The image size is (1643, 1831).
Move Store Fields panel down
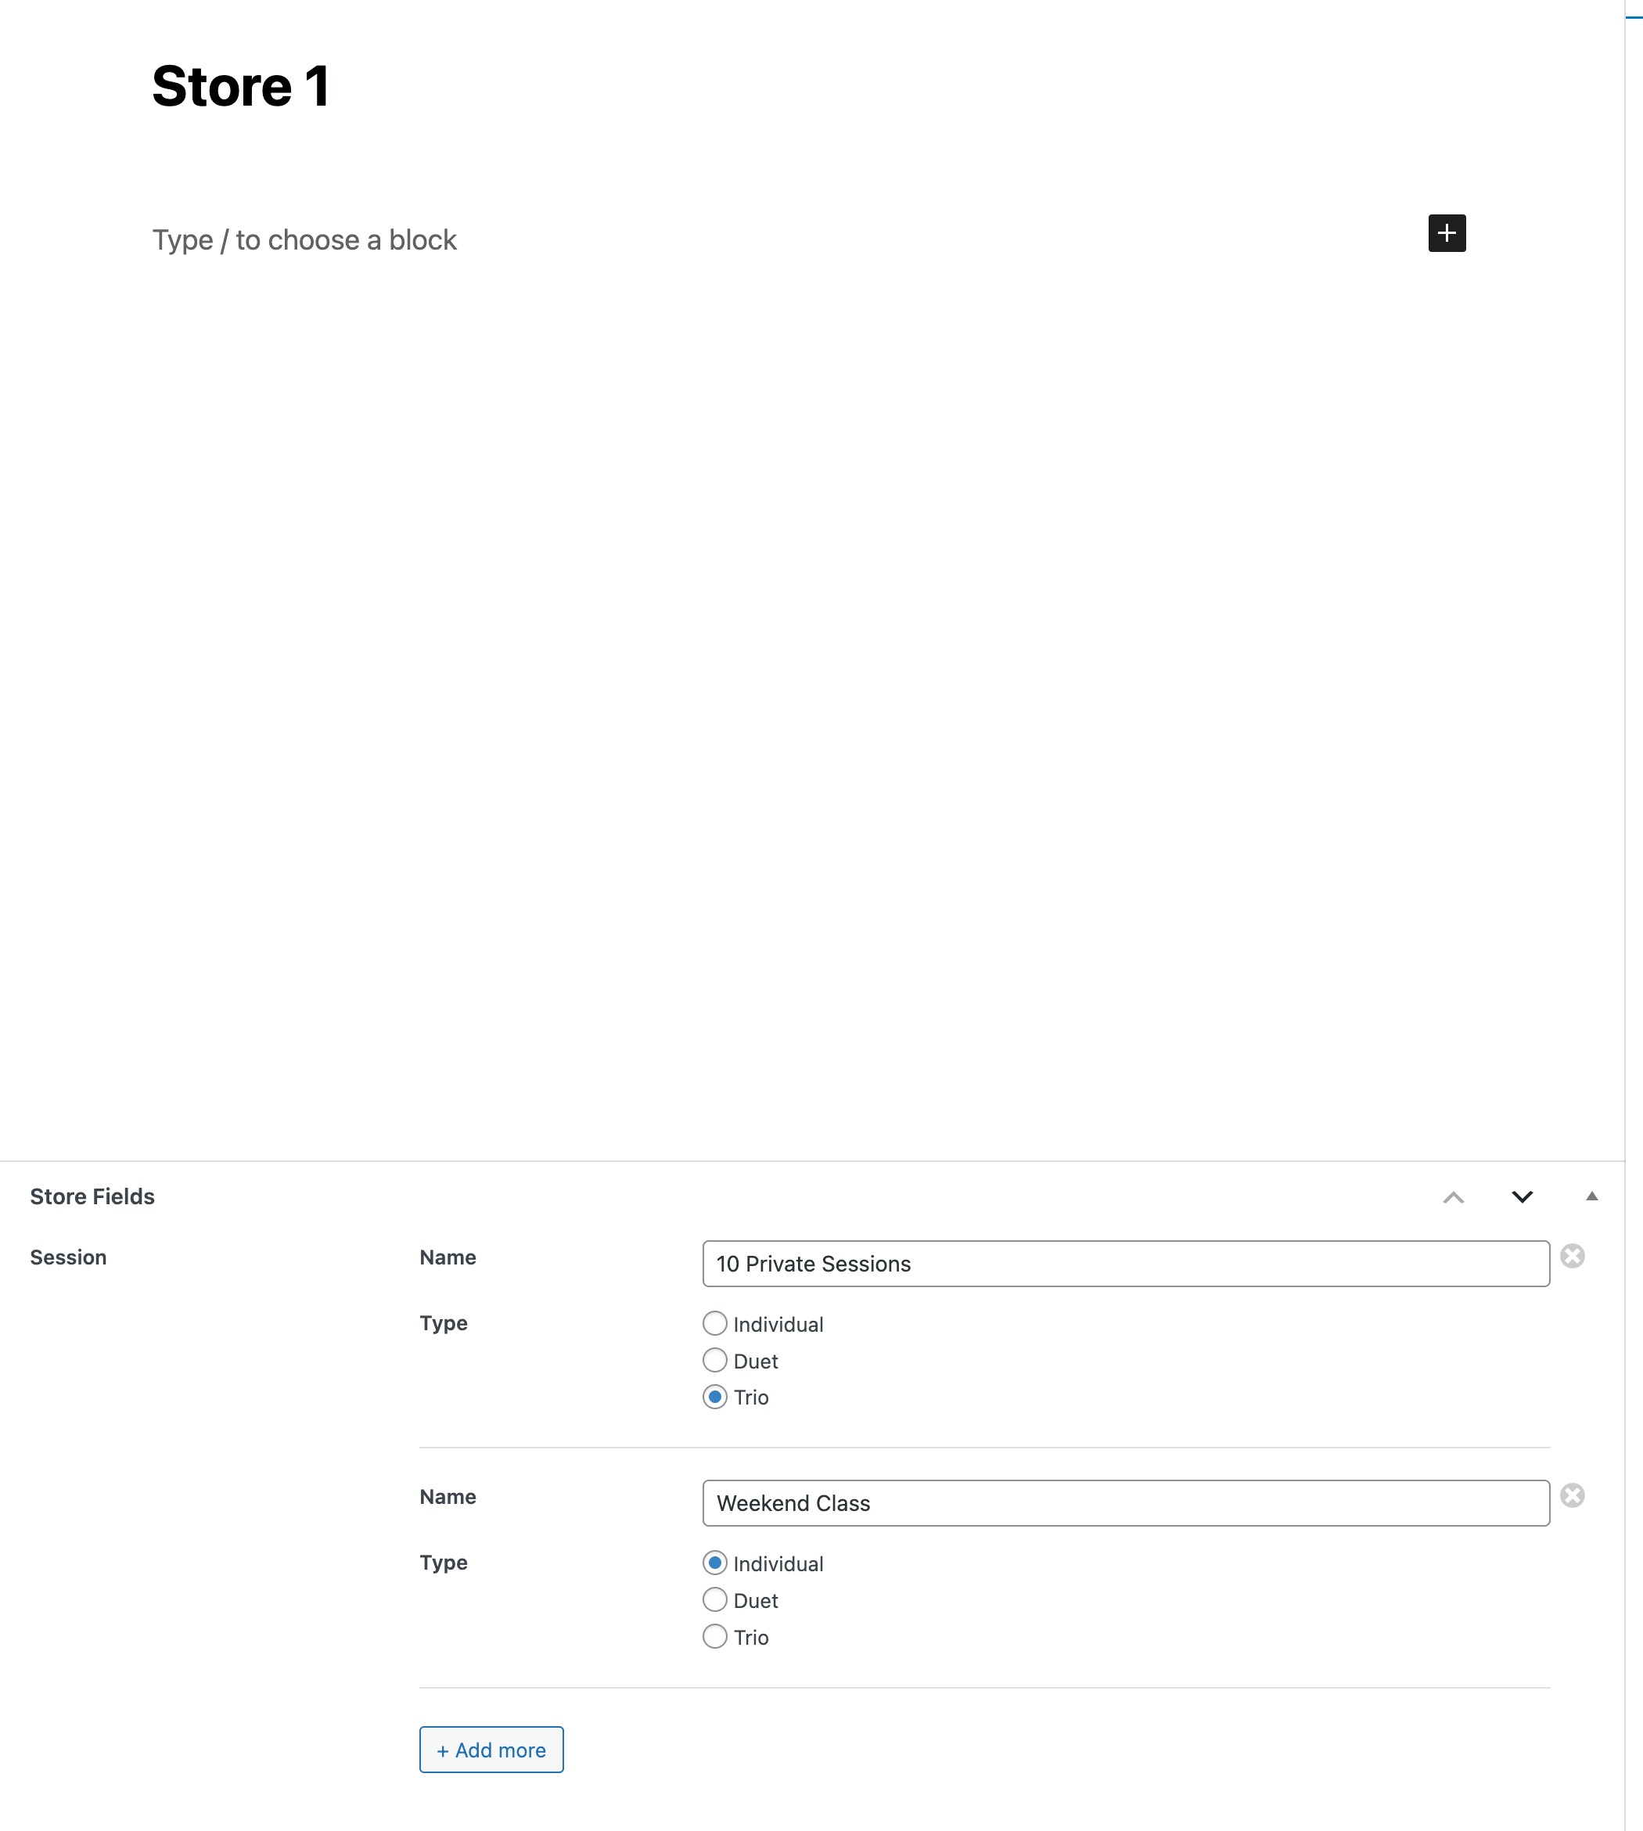1522,1197
